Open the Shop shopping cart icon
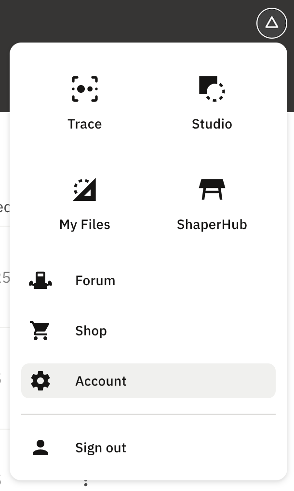 [x=40, y=331]
